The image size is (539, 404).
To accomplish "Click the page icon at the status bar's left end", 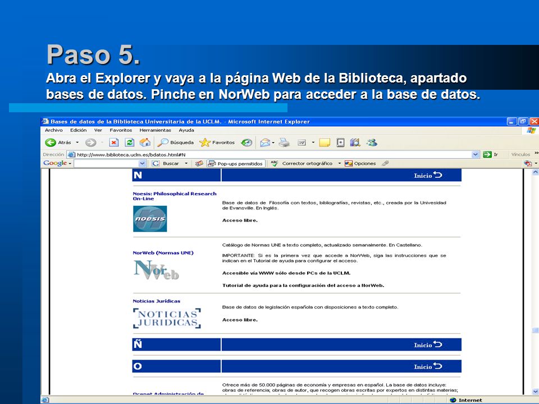I will (x=45, y=400).
